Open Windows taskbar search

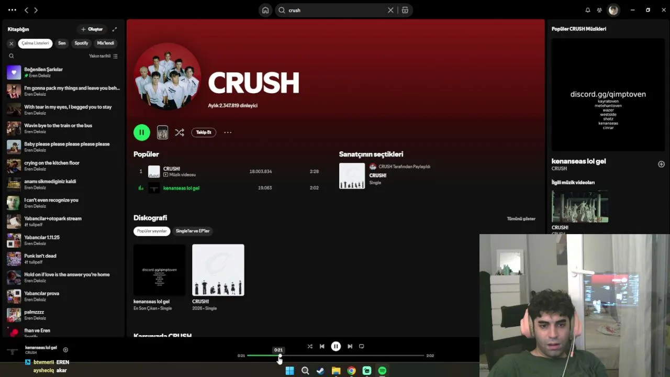pos(305,371)
